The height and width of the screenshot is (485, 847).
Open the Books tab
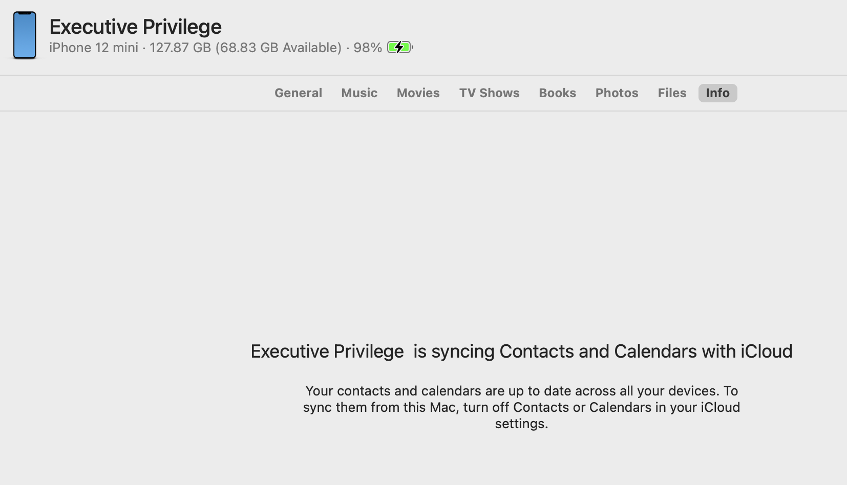point(557,93)
